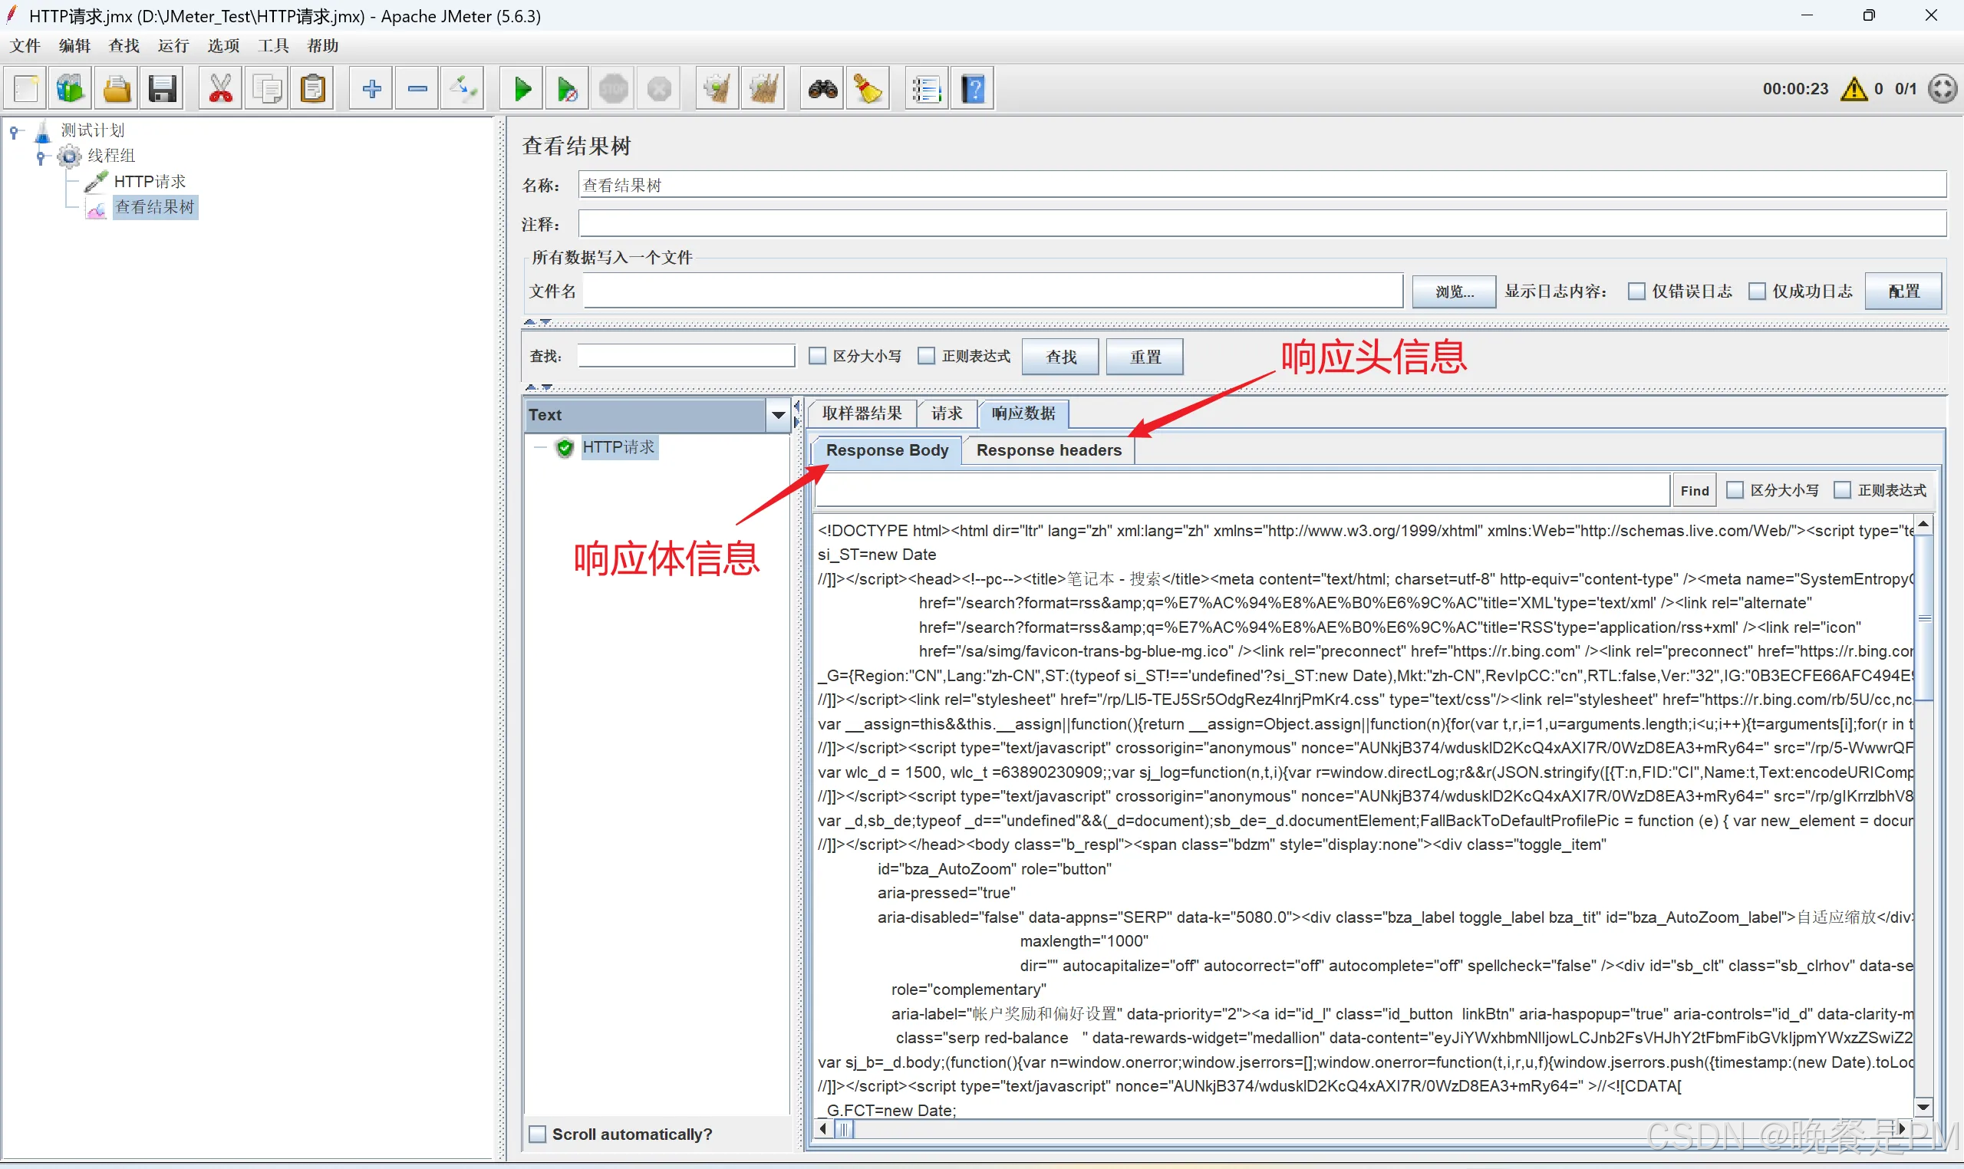This screenshot has width=1964, height=1169.
Task: Click the Shutdown test icon
Action: point(659,89)
